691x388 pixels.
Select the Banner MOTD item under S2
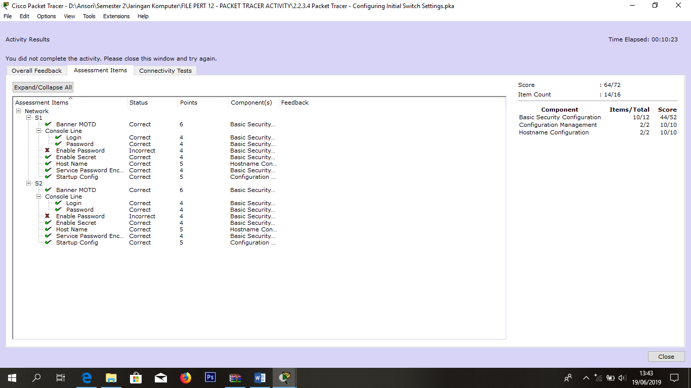point(76,190)
